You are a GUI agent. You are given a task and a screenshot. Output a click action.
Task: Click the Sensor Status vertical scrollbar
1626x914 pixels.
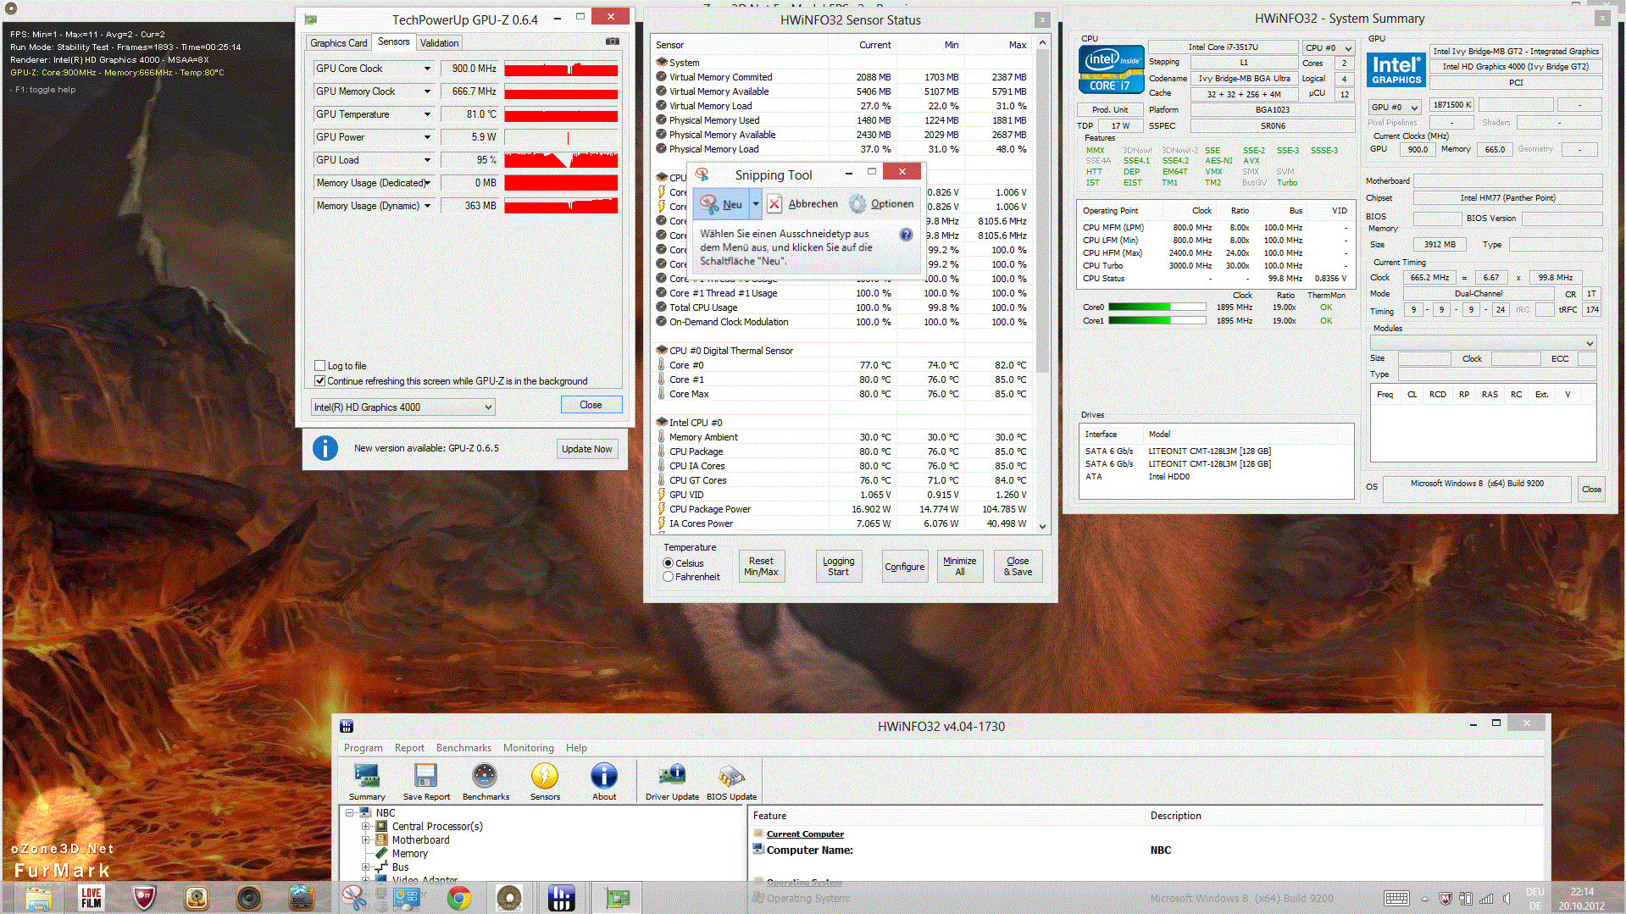coord(1042,285)
